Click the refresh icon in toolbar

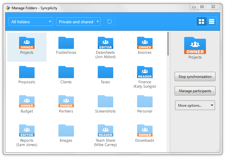[109, 22]
